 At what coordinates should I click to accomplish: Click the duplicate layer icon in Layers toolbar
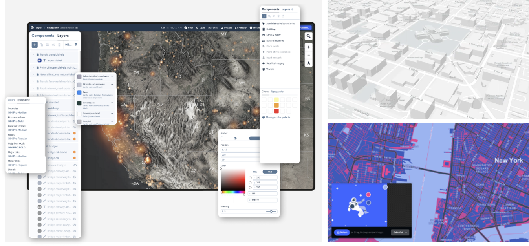[x=41, y=45]
